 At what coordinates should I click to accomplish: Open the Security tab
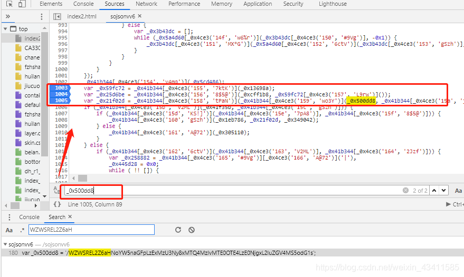[293, 4]
